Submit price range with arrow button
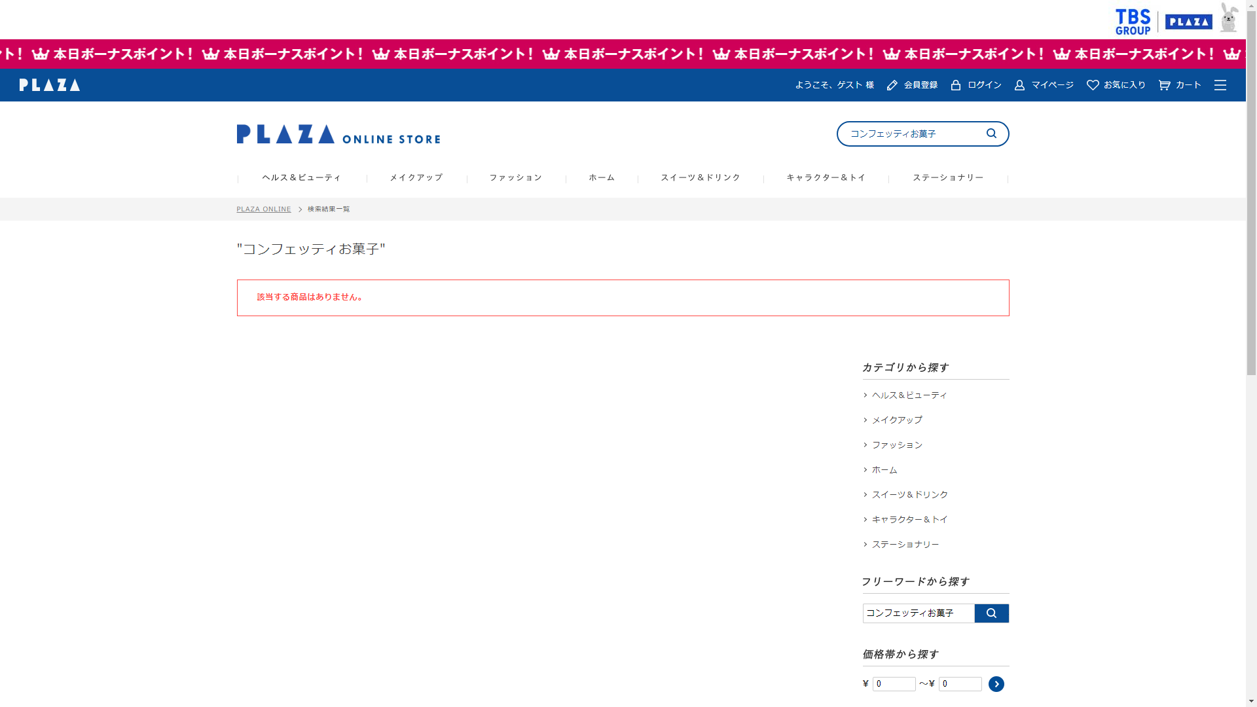The height and width of the screenshot is (707, 1257). (996, 684)
